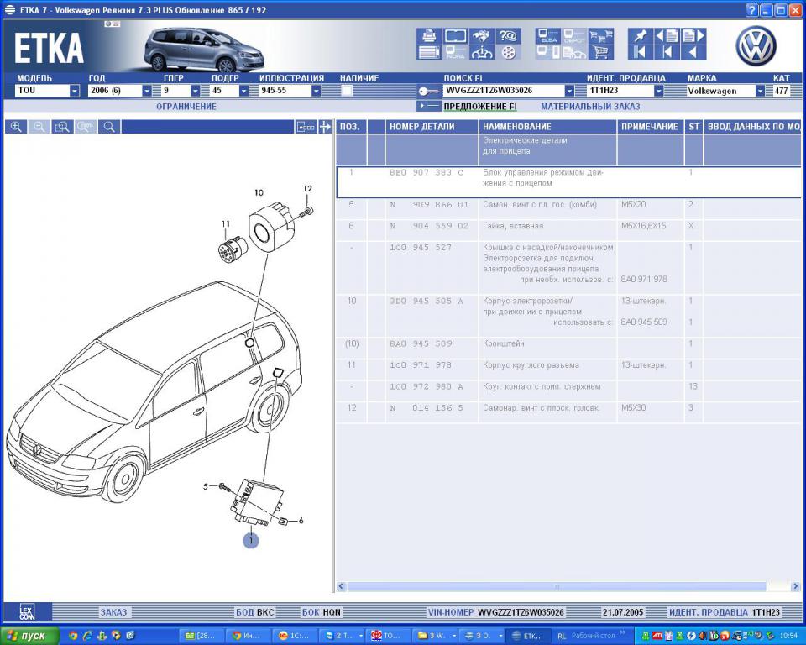Open the binoculars search tool
Image resolution: width=806 pixels, height=645 pixels.
tap(481, 36)
